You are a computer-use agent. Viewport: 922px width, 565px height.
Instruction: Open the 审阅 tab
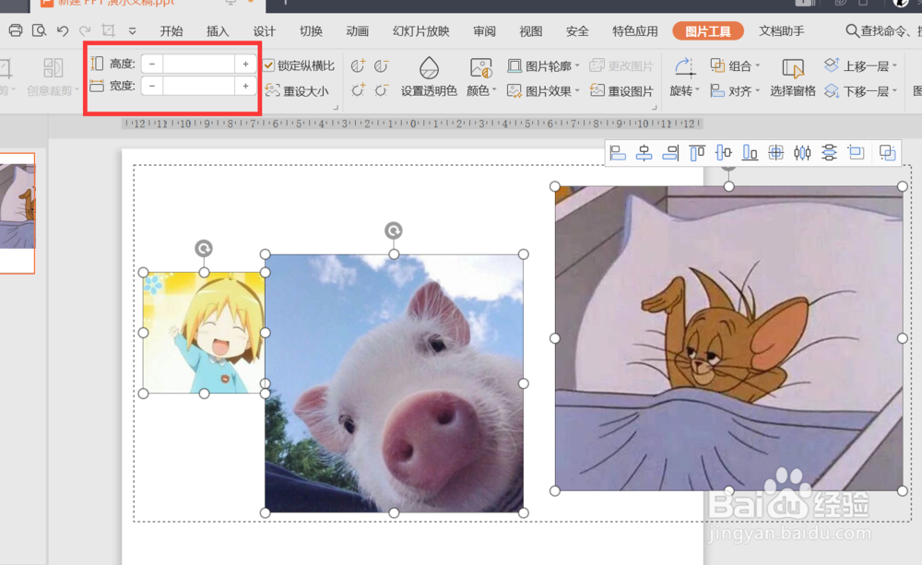pos(485,31)
